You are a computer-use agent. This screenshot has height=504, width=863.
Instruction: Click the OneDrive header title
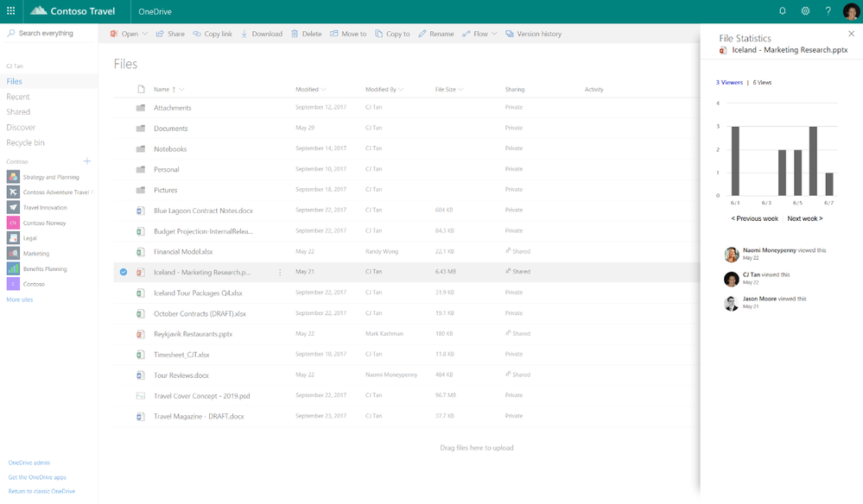(x=155, y=11)
